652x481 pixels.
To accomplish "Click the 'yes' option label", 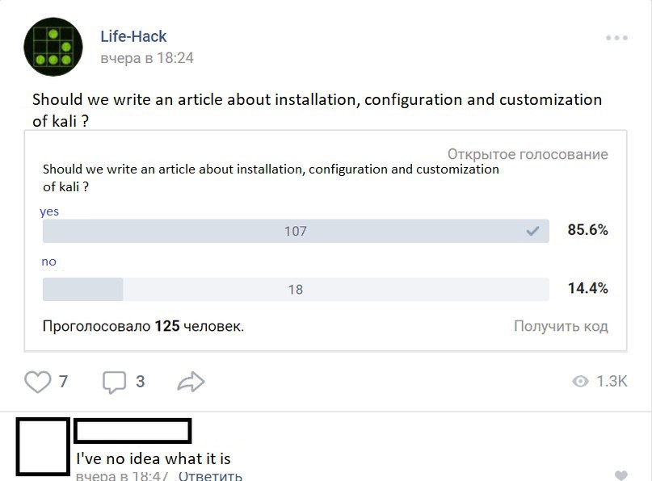I will (x=49, y=211).
